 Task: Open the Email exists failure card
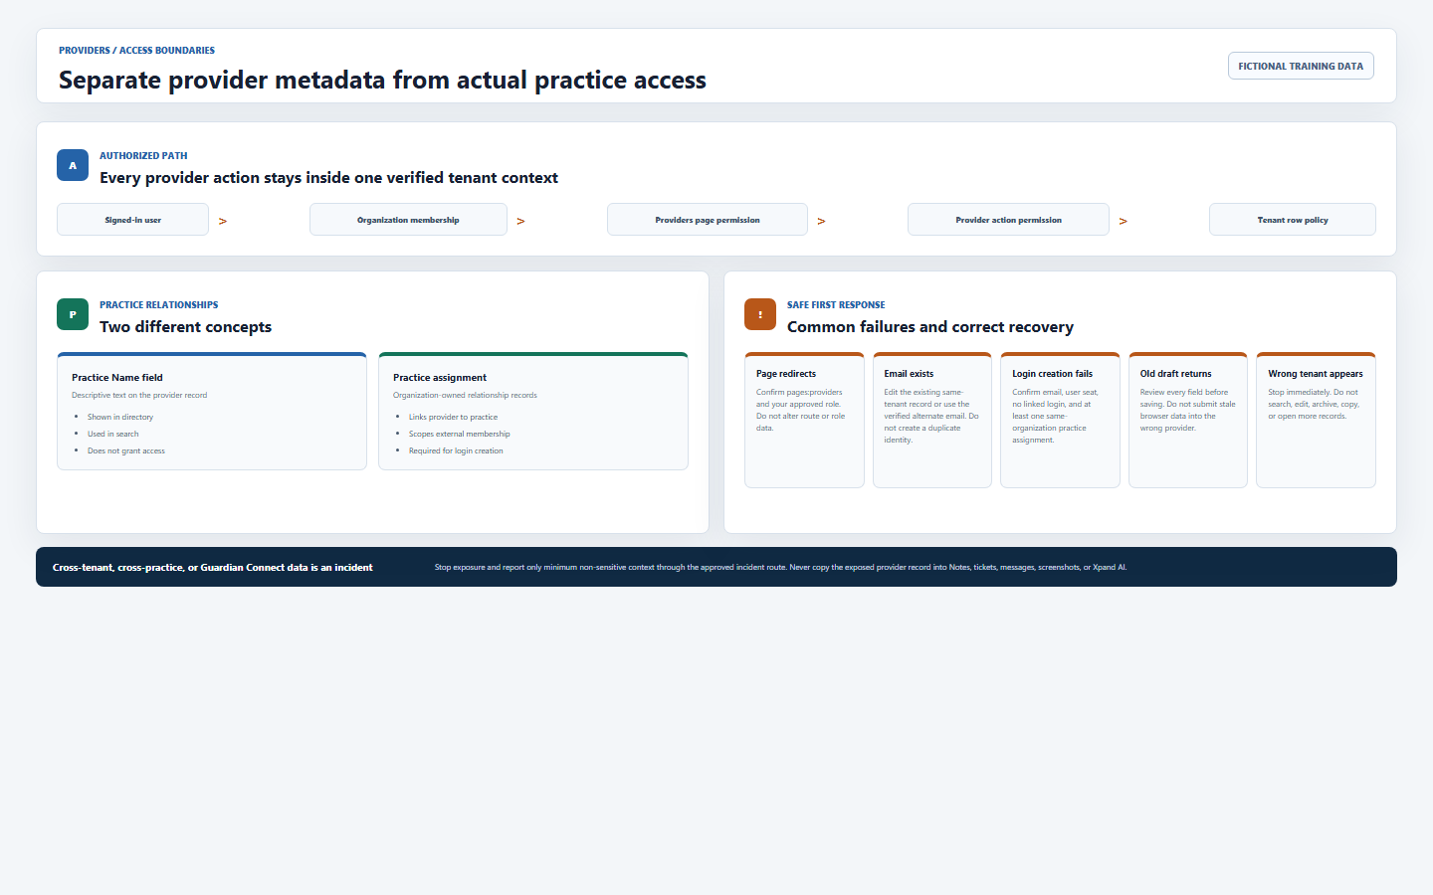932,420
